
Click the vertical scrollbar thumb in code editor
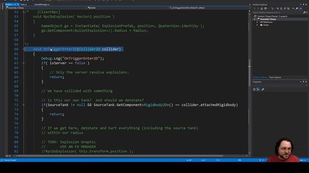point(250,73)
